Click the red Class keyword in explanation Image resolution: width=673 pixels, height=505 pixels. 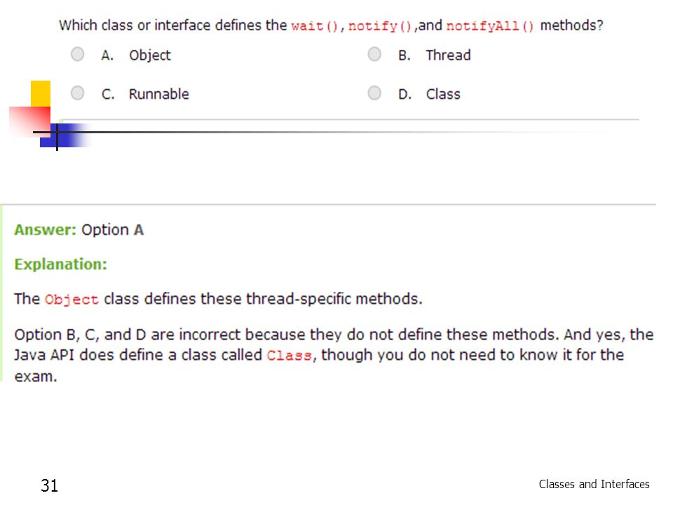pos(290,356)
